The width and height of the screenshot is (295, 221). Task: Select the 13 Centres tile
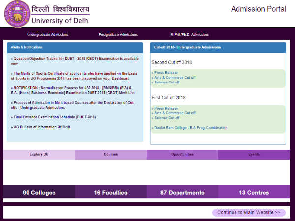pos(254,193)
